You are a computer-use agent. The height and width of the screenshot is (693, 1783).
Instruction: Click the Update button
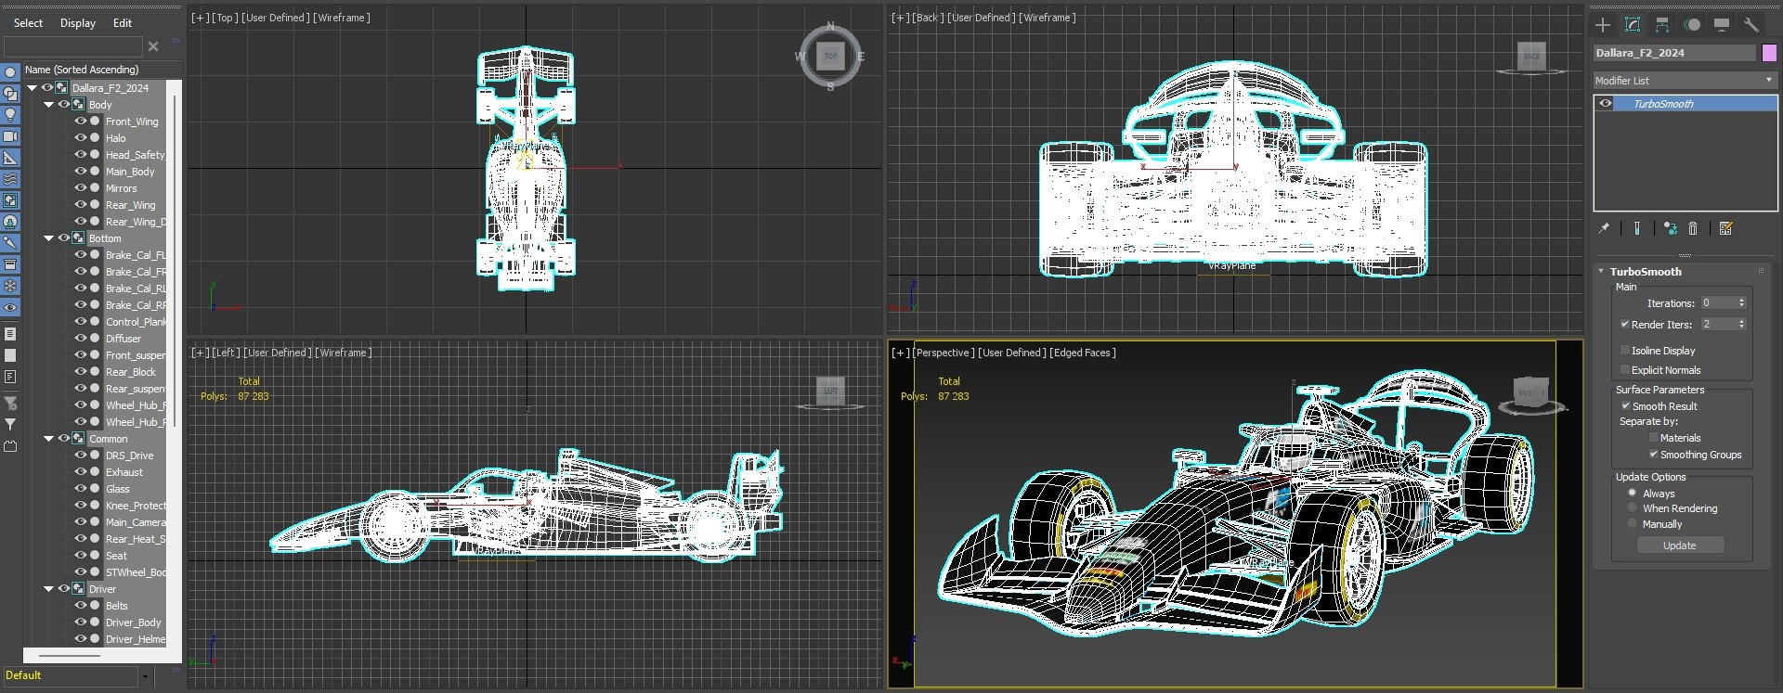[1679, 545]
